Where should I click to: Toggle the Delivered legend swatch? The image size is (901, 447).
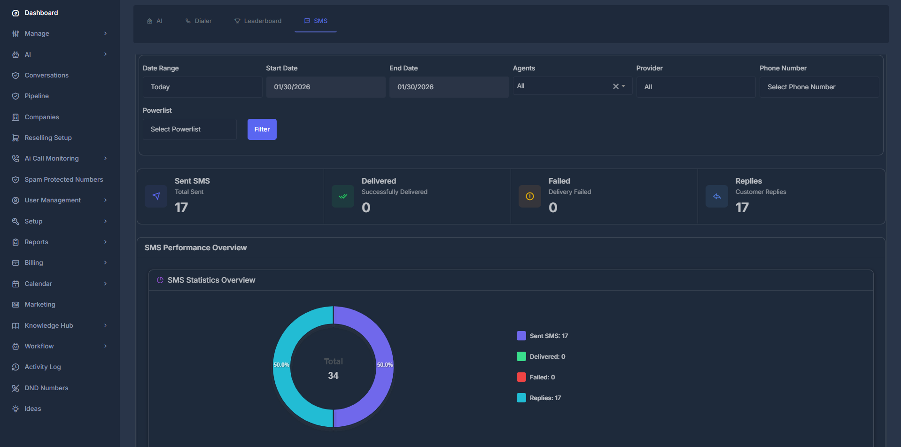[x=521, y=356]
